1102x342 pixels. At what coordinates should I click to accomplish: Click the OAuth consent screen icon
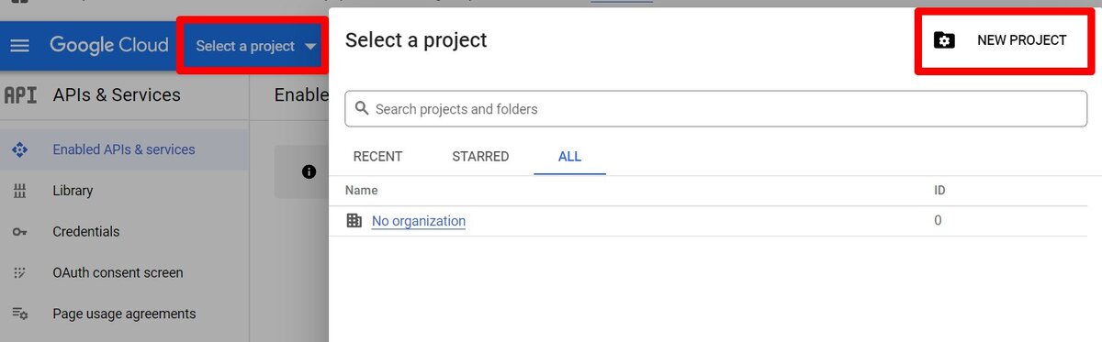pos(19,273)
